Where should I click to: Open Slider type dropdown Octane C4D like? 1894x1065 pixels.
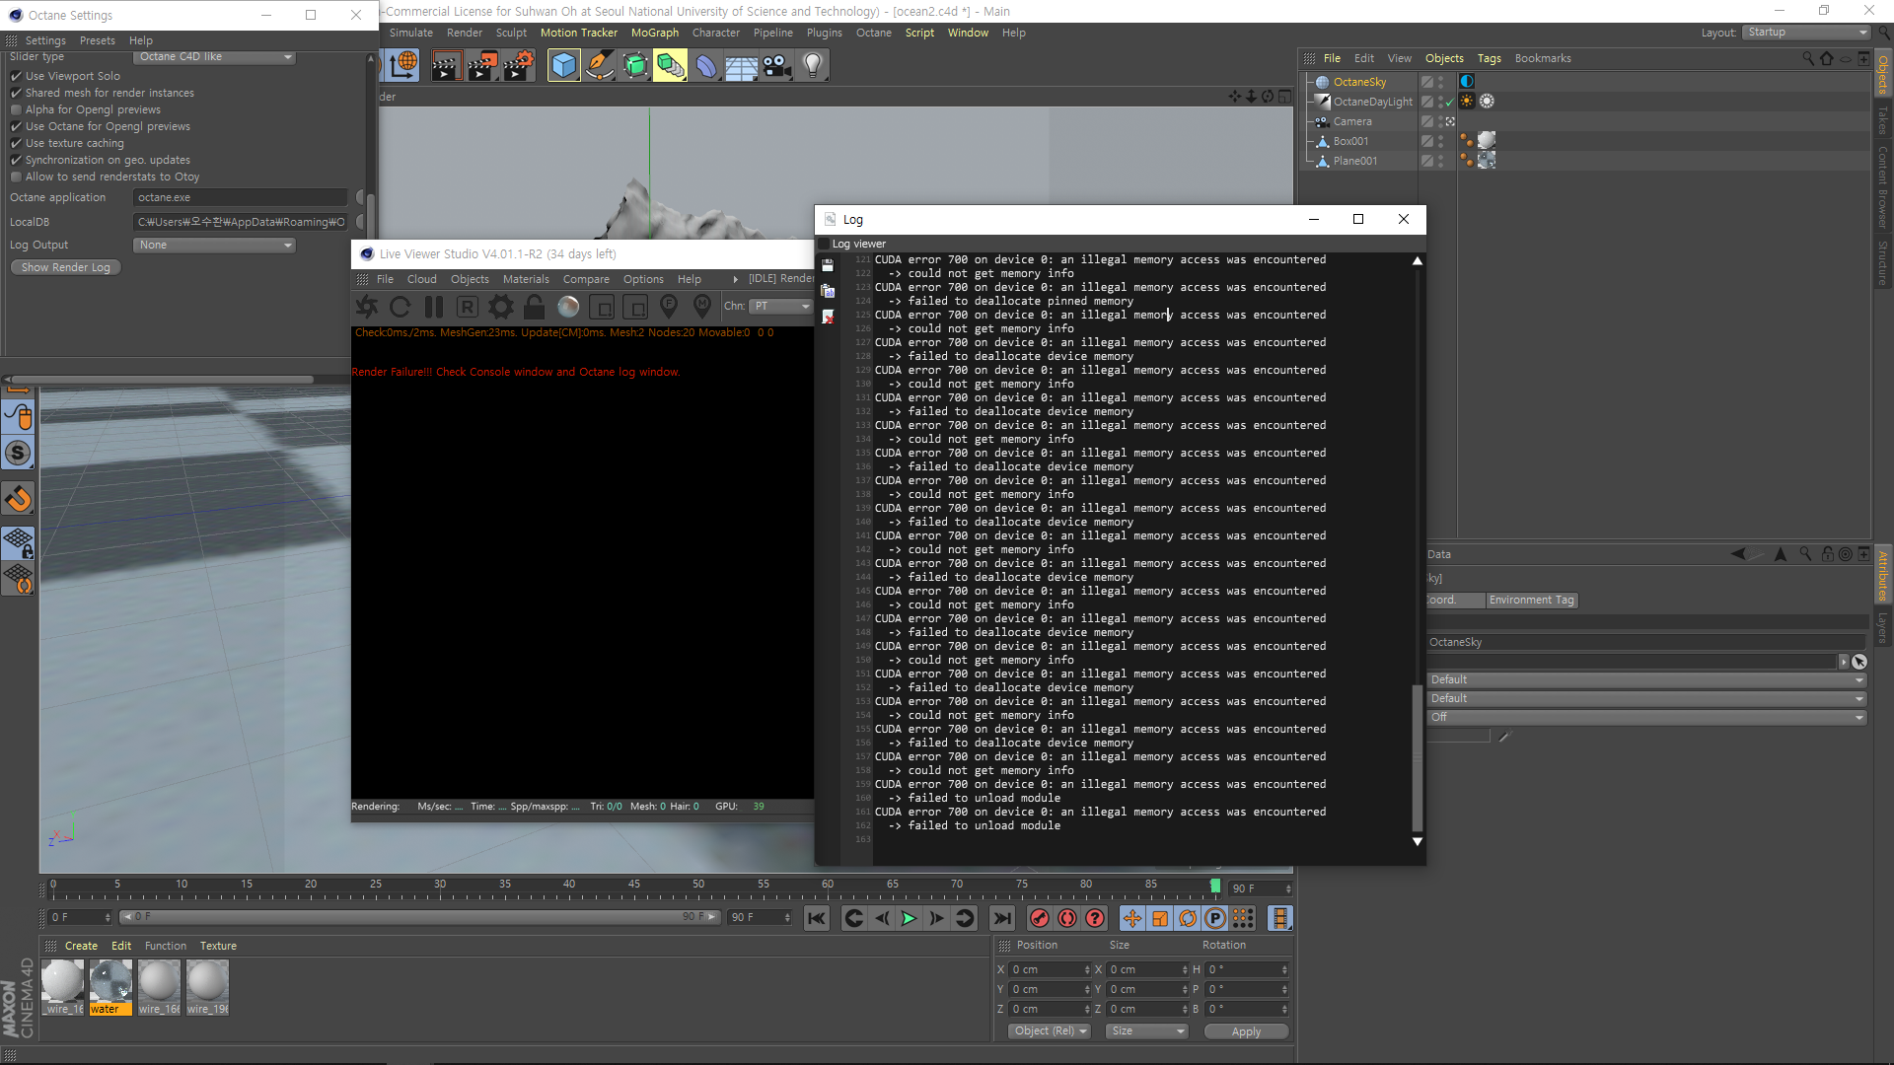[214, 57]
